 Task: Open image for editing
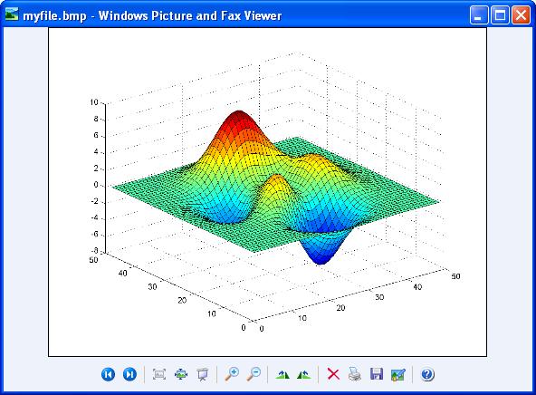pyautogui.click(x=397, y=374)
